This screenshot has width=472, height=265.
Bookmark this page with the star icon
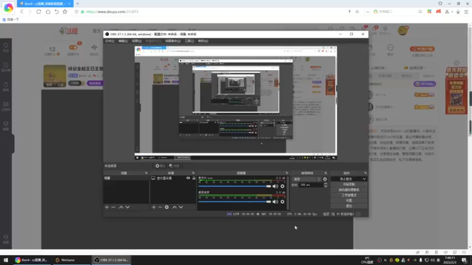(65, 12)
